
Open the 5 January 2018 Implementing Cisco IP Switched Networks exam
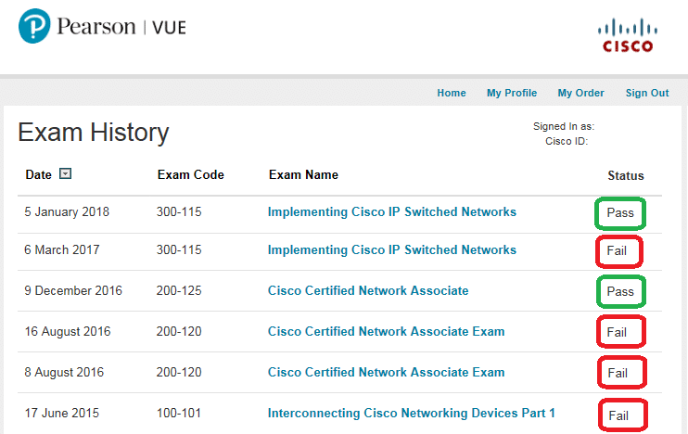pyautogui.click(x=392, y=212)
